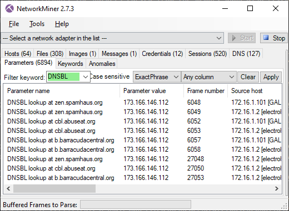Switch to the Anomalies tab
The height and width of the screenshot is (211, 289).
tap(102, 64)
